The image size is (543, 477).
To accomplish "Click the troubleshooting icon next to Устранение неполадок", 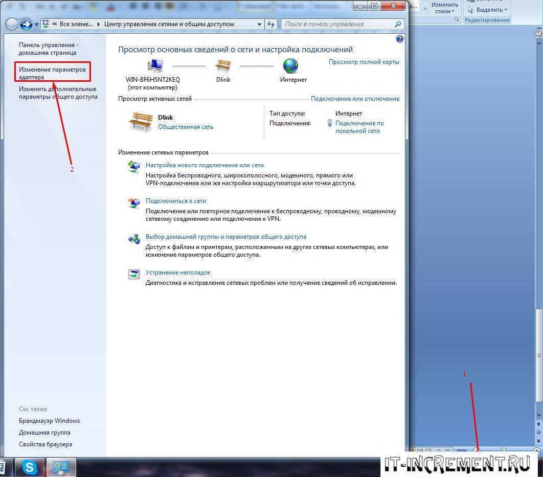I will pos(134,275).
